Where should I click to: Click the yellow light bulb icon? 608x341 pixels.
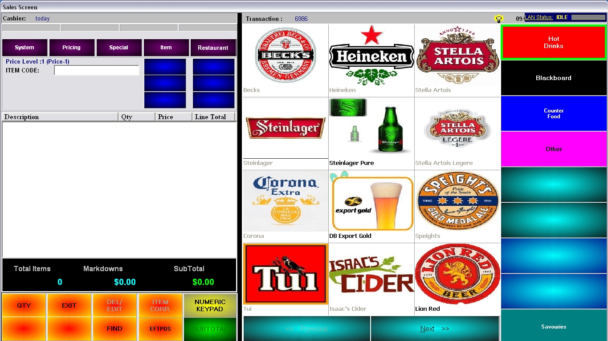[x=498, y=19]
